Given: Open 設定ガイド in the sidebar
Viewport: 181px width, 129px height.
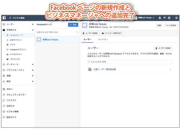Looking at the screenshot, I should click(11, 117).
